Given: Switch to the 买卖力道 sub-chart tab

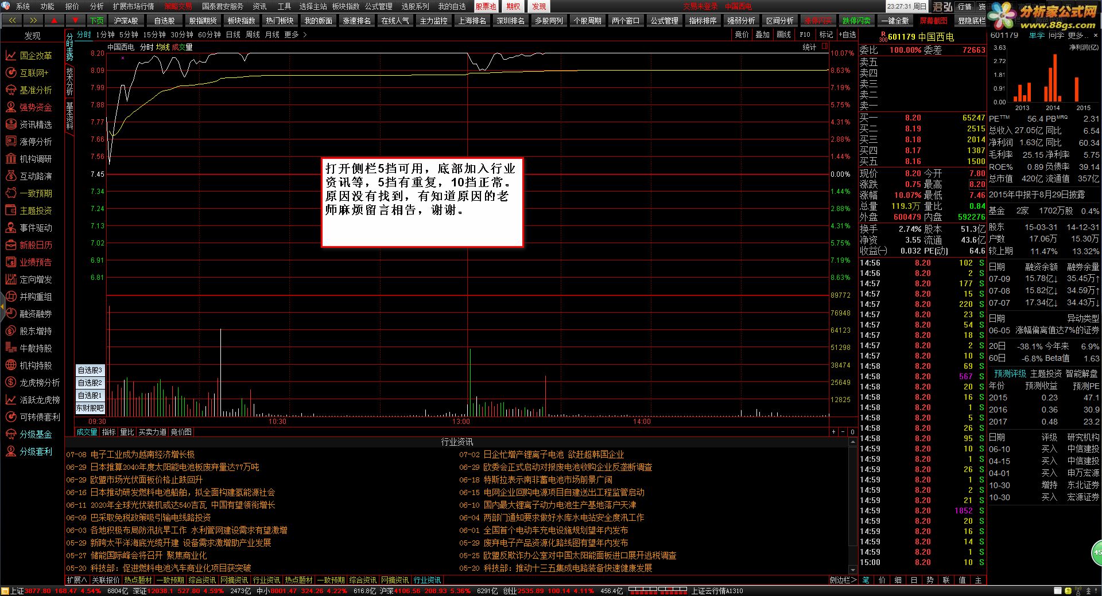Looking at the screenshot, I should [x=153, y=432].
